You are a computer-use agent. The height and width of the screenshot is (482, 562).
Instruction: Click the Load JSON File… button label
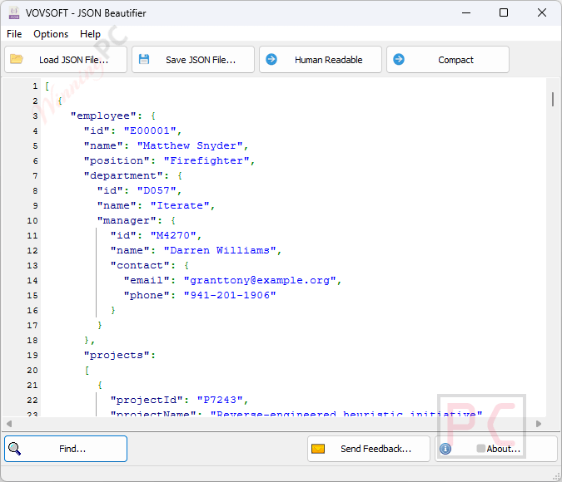coord(74,60)
